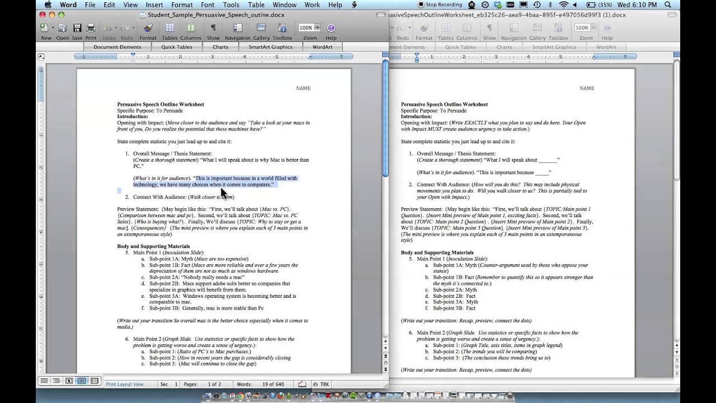Expand the Undo history dropdown arrow

click(115, 28)
